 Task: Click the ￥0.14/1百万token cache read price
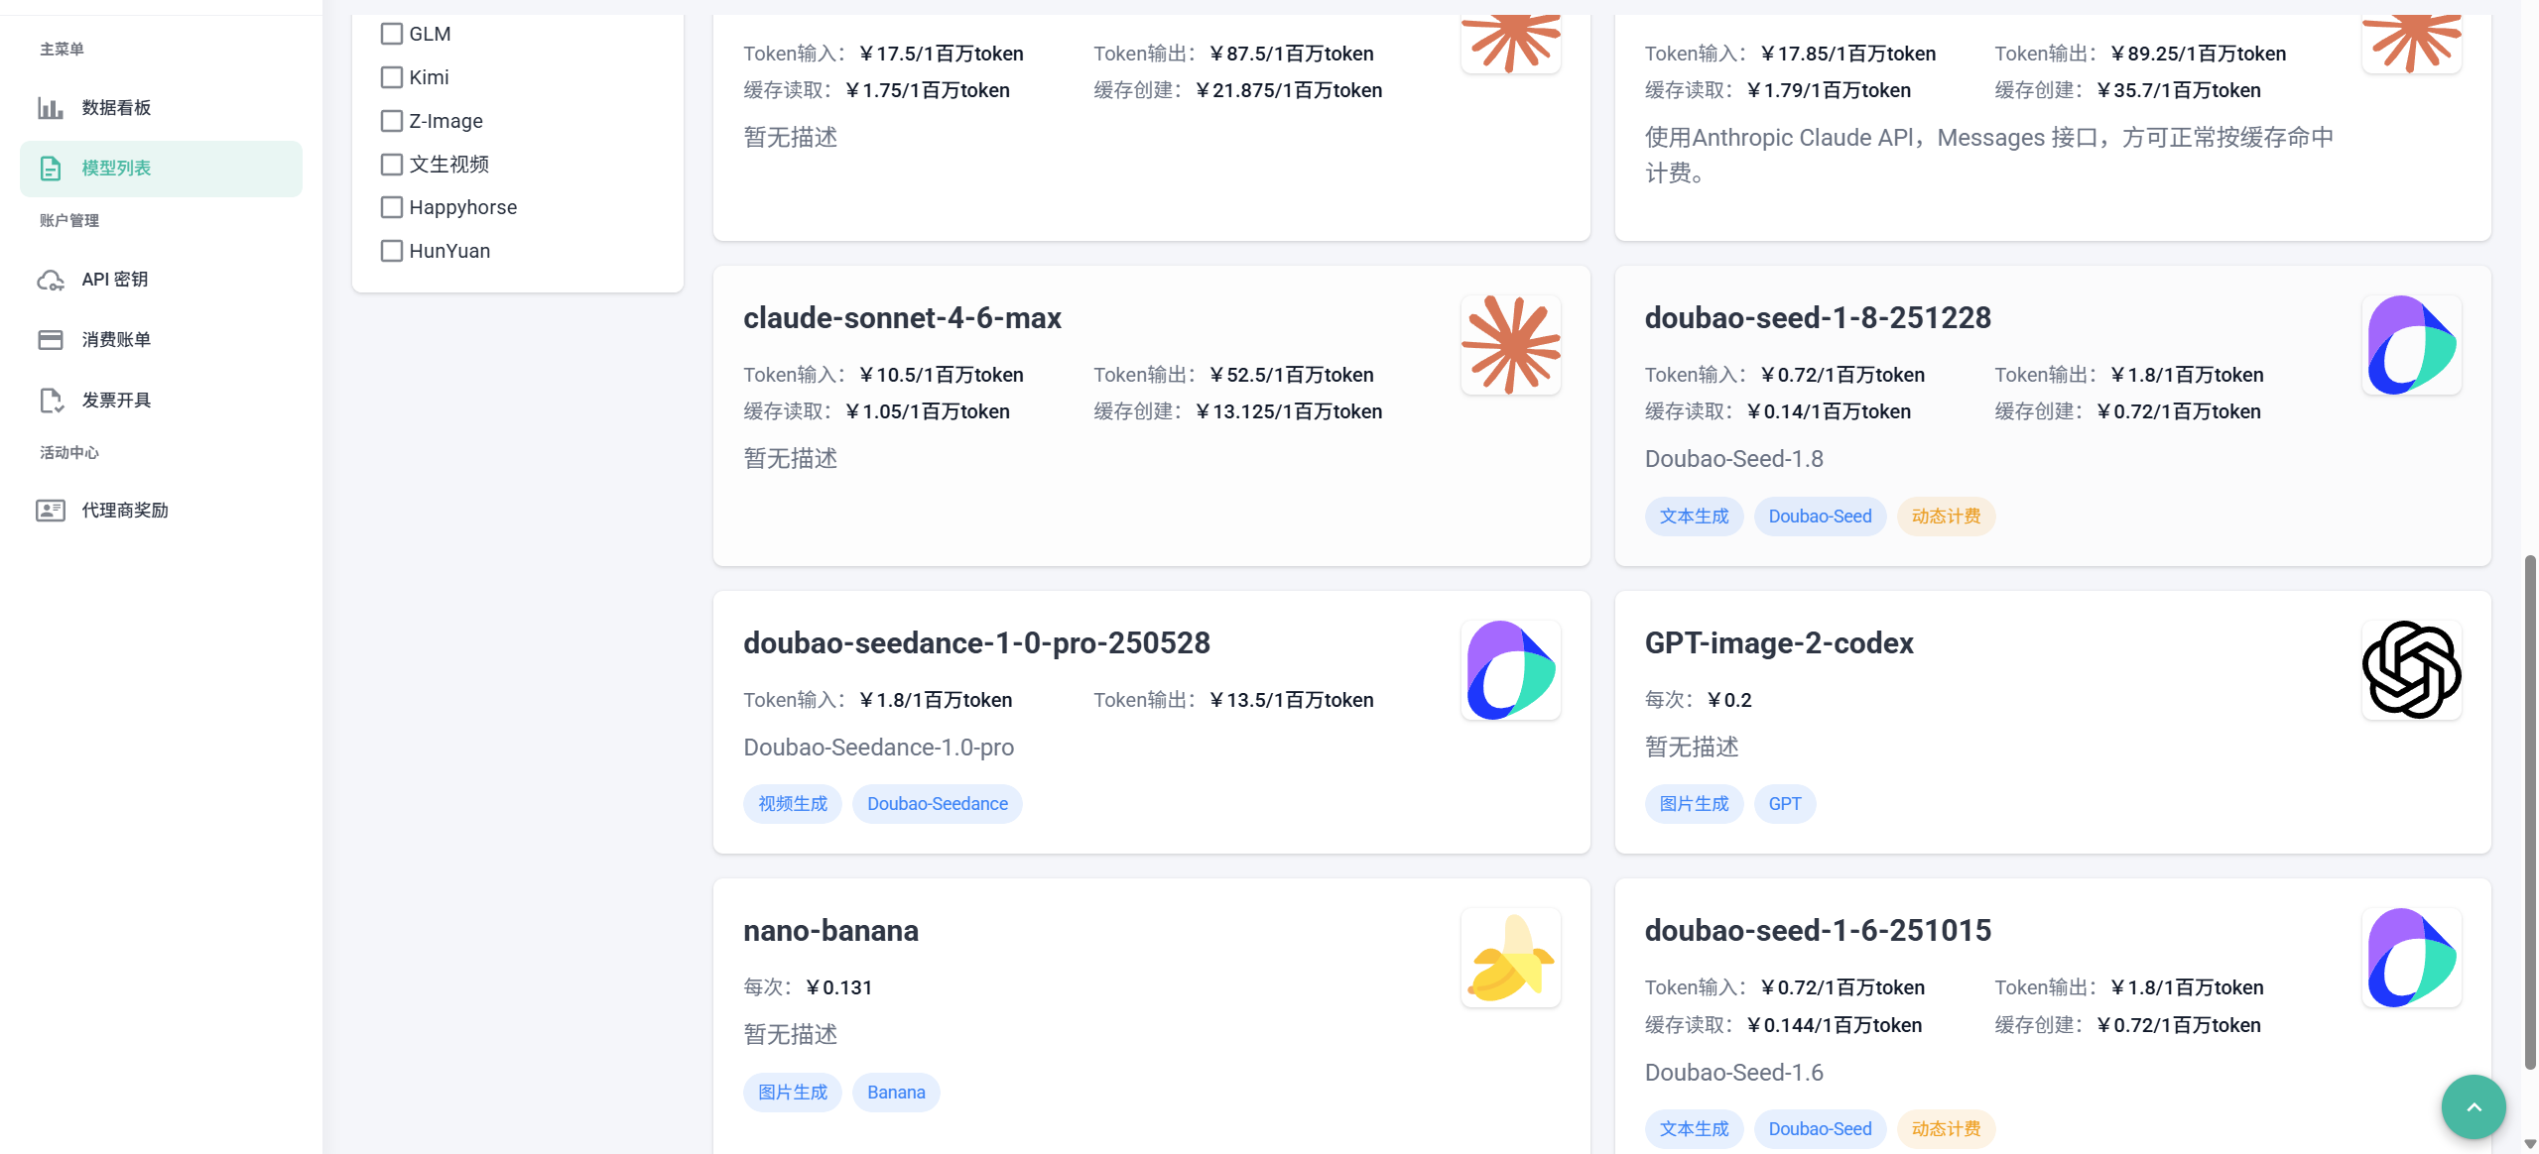coord(1829,411)
